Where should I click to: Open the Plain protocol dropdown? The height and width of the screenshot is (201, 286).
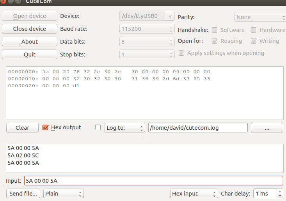[64, 194]
